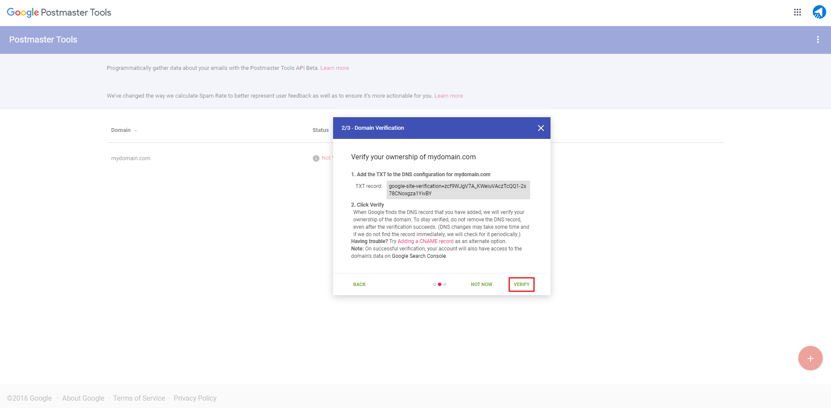The height and width of the screenshot is (408, 831).
Task: Click the first pagination step indicator
Action: click(x=434, y=284)
